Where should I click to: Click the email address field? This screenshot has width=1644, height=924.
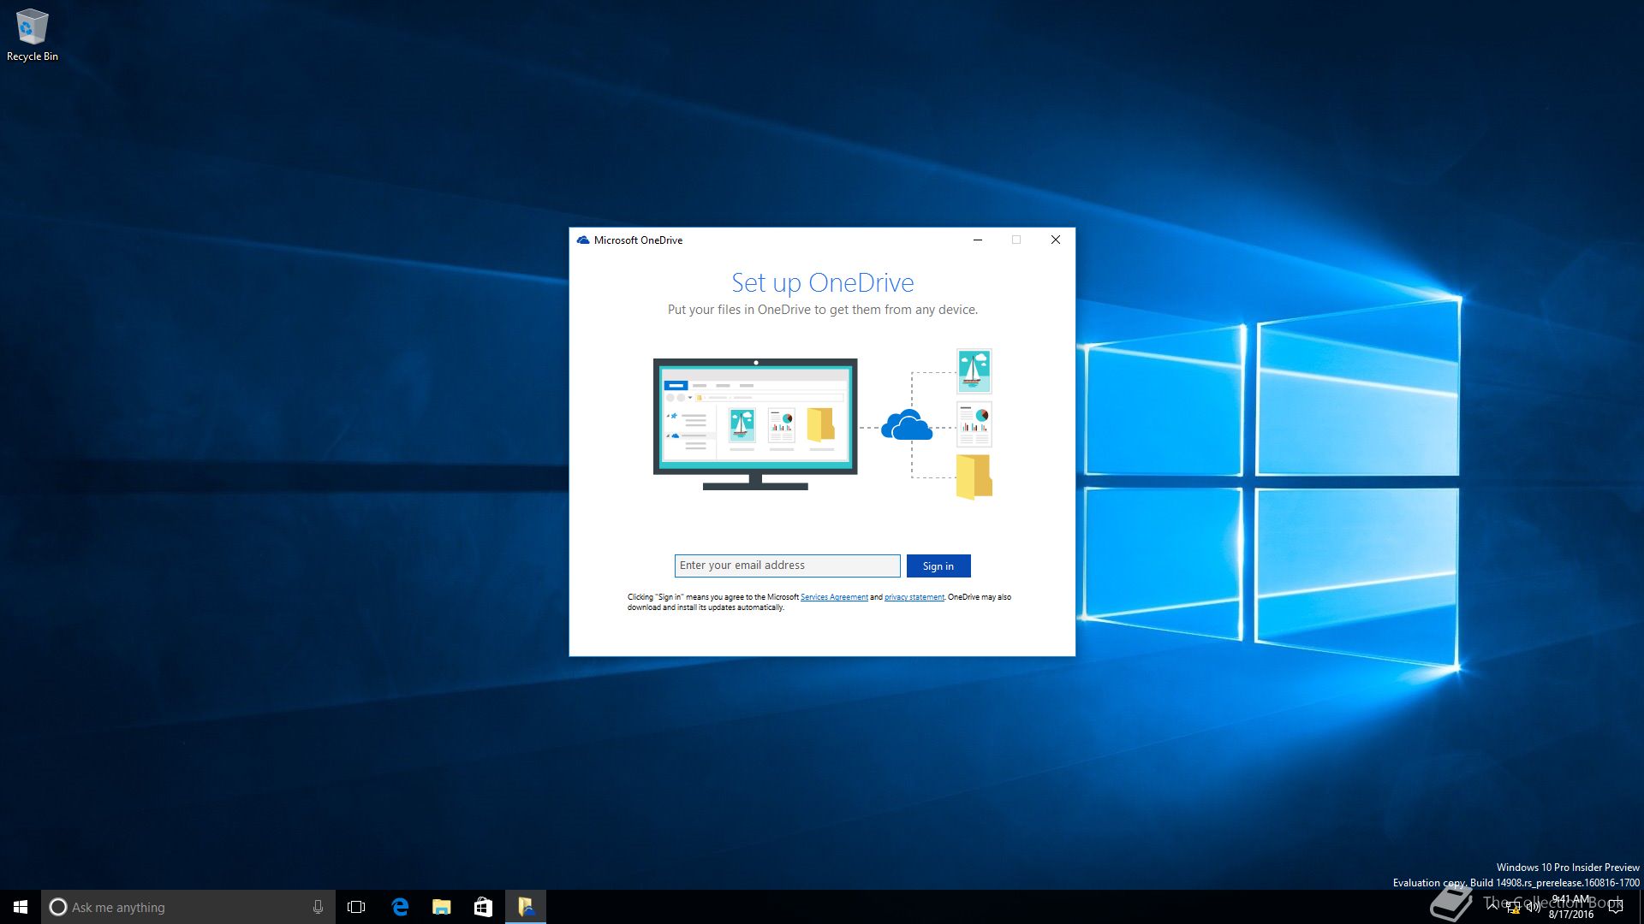787,566
